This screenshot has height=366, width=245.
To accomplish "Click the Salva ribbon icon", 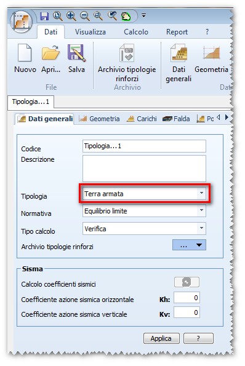I will click(76, 54).
